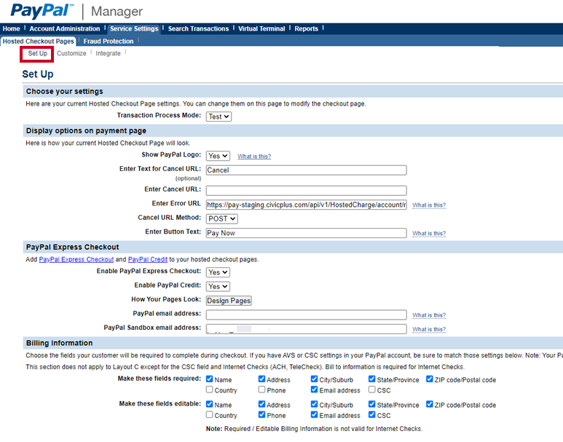563x442 pixels.
Task: Uncheck required Name checkbox
Action: [x=209, y=379]
